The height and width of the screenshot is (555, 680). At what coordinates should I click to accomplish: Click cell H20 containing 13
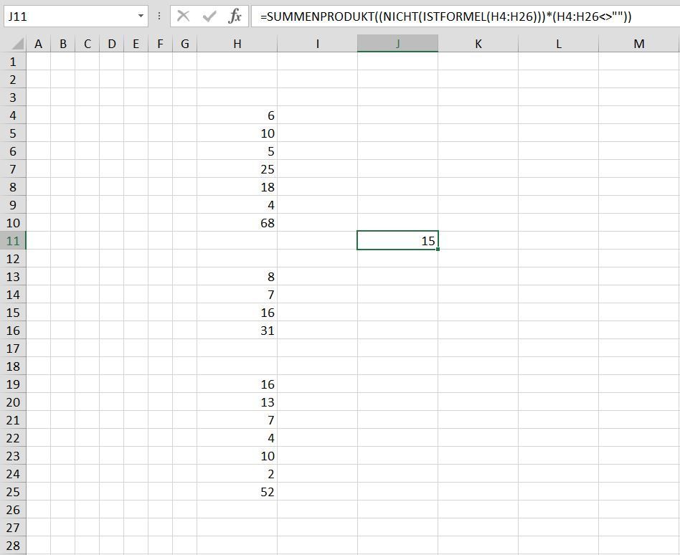pyautogui.click(x=237, y=402)
